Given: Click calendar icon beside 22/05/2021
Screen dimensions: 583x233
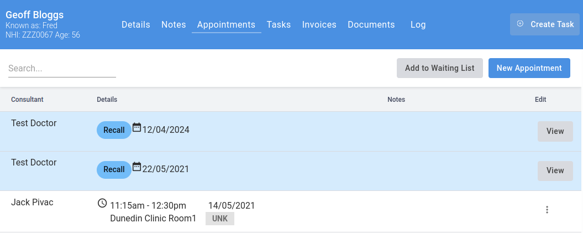Looking at the screenshot, I should pos(136,167).
